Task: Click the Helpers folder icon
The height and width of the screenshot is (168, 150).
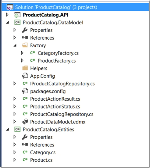Action: 25,68
